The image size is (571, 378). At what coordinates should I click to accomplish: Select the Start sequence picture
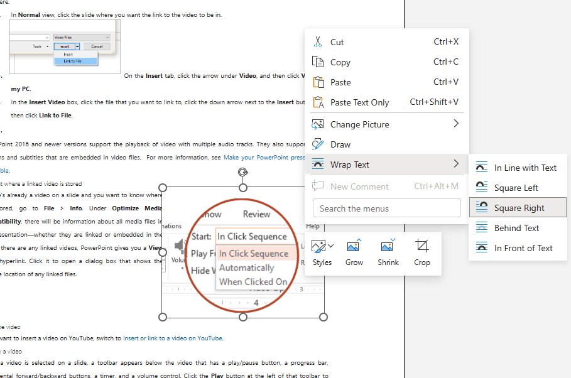point(243,252)
